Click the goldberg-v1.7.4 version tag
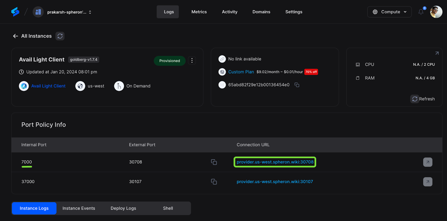 pos(84,60)
